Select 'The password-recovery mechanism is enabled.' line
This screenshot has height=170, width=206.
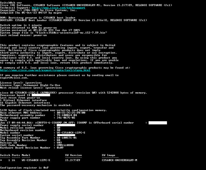36,105
